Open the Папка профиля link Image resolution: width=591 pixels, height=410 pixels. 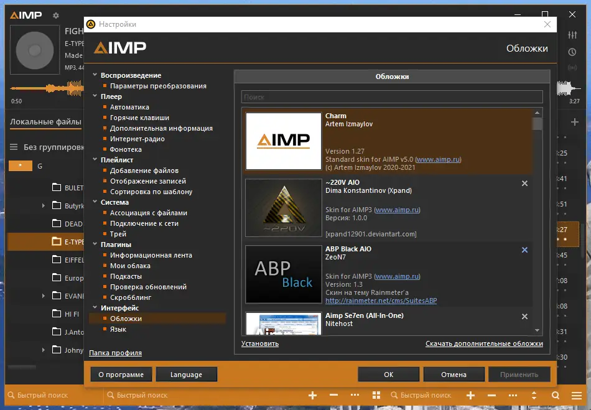[115, 353]
